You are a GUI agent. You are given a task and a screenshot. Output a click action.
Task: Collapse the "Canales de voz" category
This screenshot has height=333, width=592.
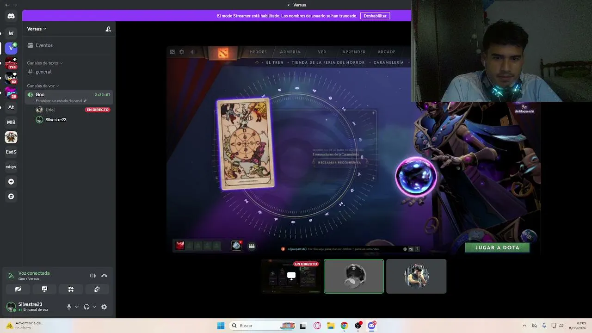tap(43, 86)
